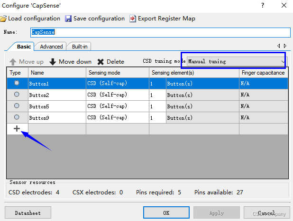Select Button1 row type icon

coord(17,83)
